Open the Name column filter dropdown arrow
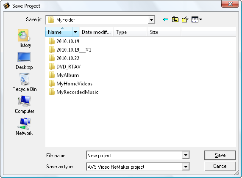 75,32
